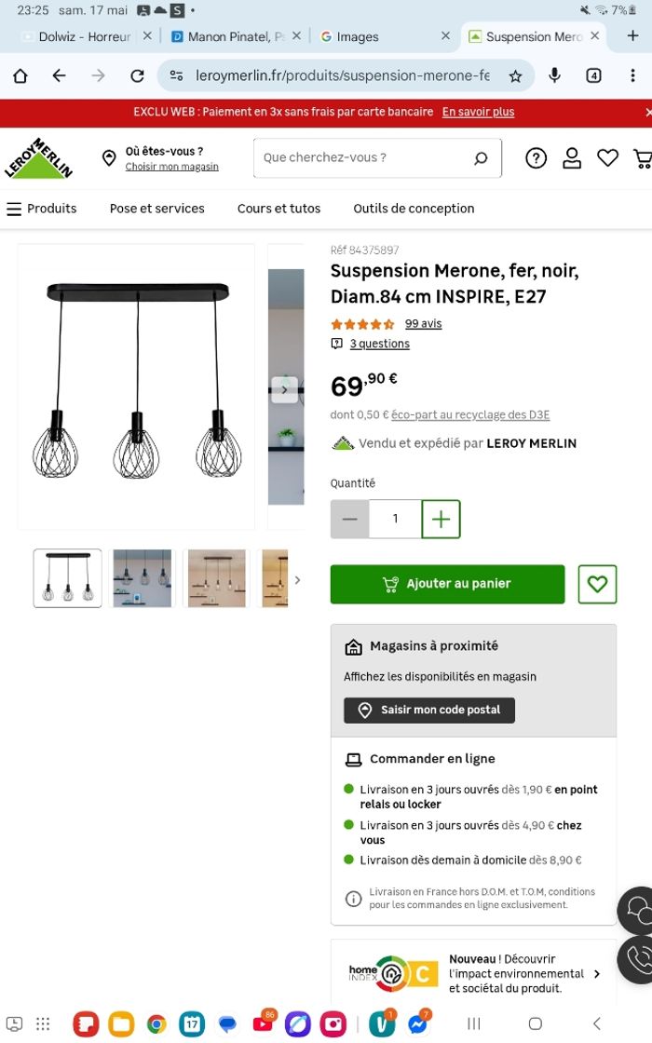The image size is (652, 1043).
Task: Add product to favorites via heart button
Action: [597, 584]
